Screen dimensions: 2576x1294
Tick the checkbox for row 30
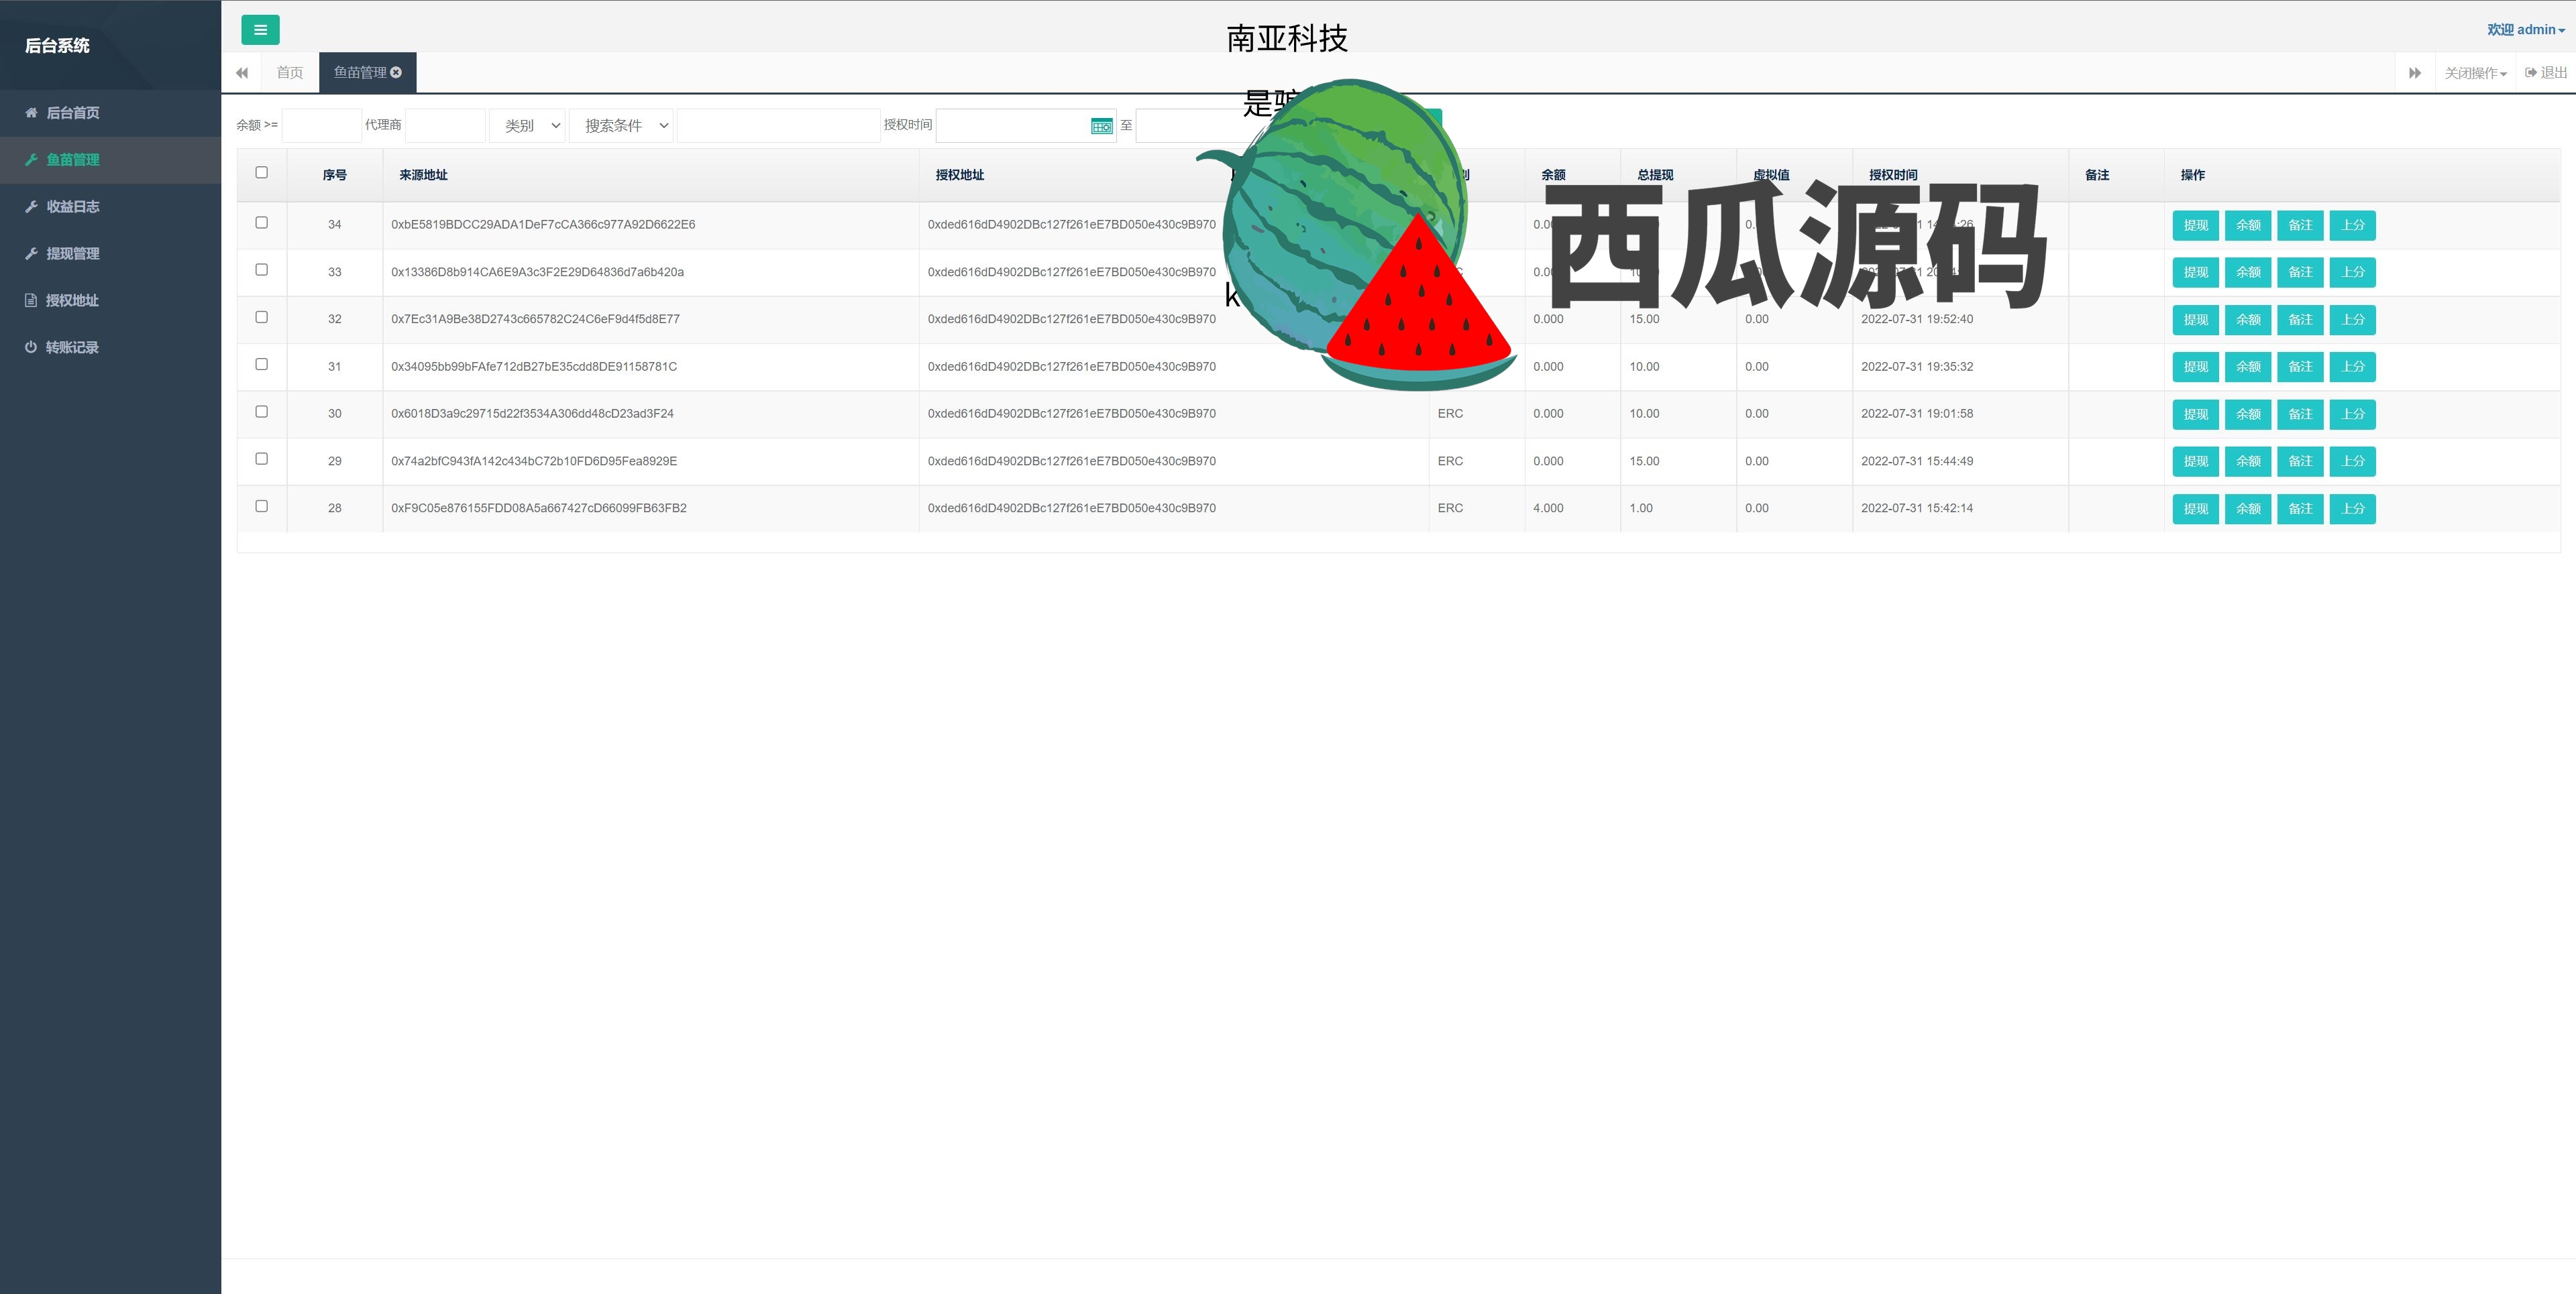click(262, 412)
